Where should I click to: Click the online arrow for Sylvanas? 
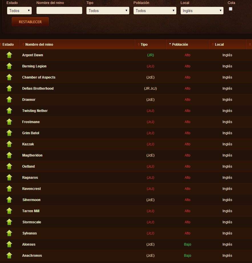click(9, 233)
